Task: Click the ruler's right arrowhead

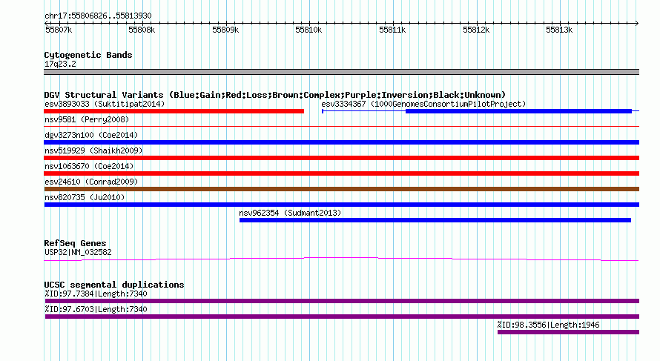Action: click(x=637, y=23)
